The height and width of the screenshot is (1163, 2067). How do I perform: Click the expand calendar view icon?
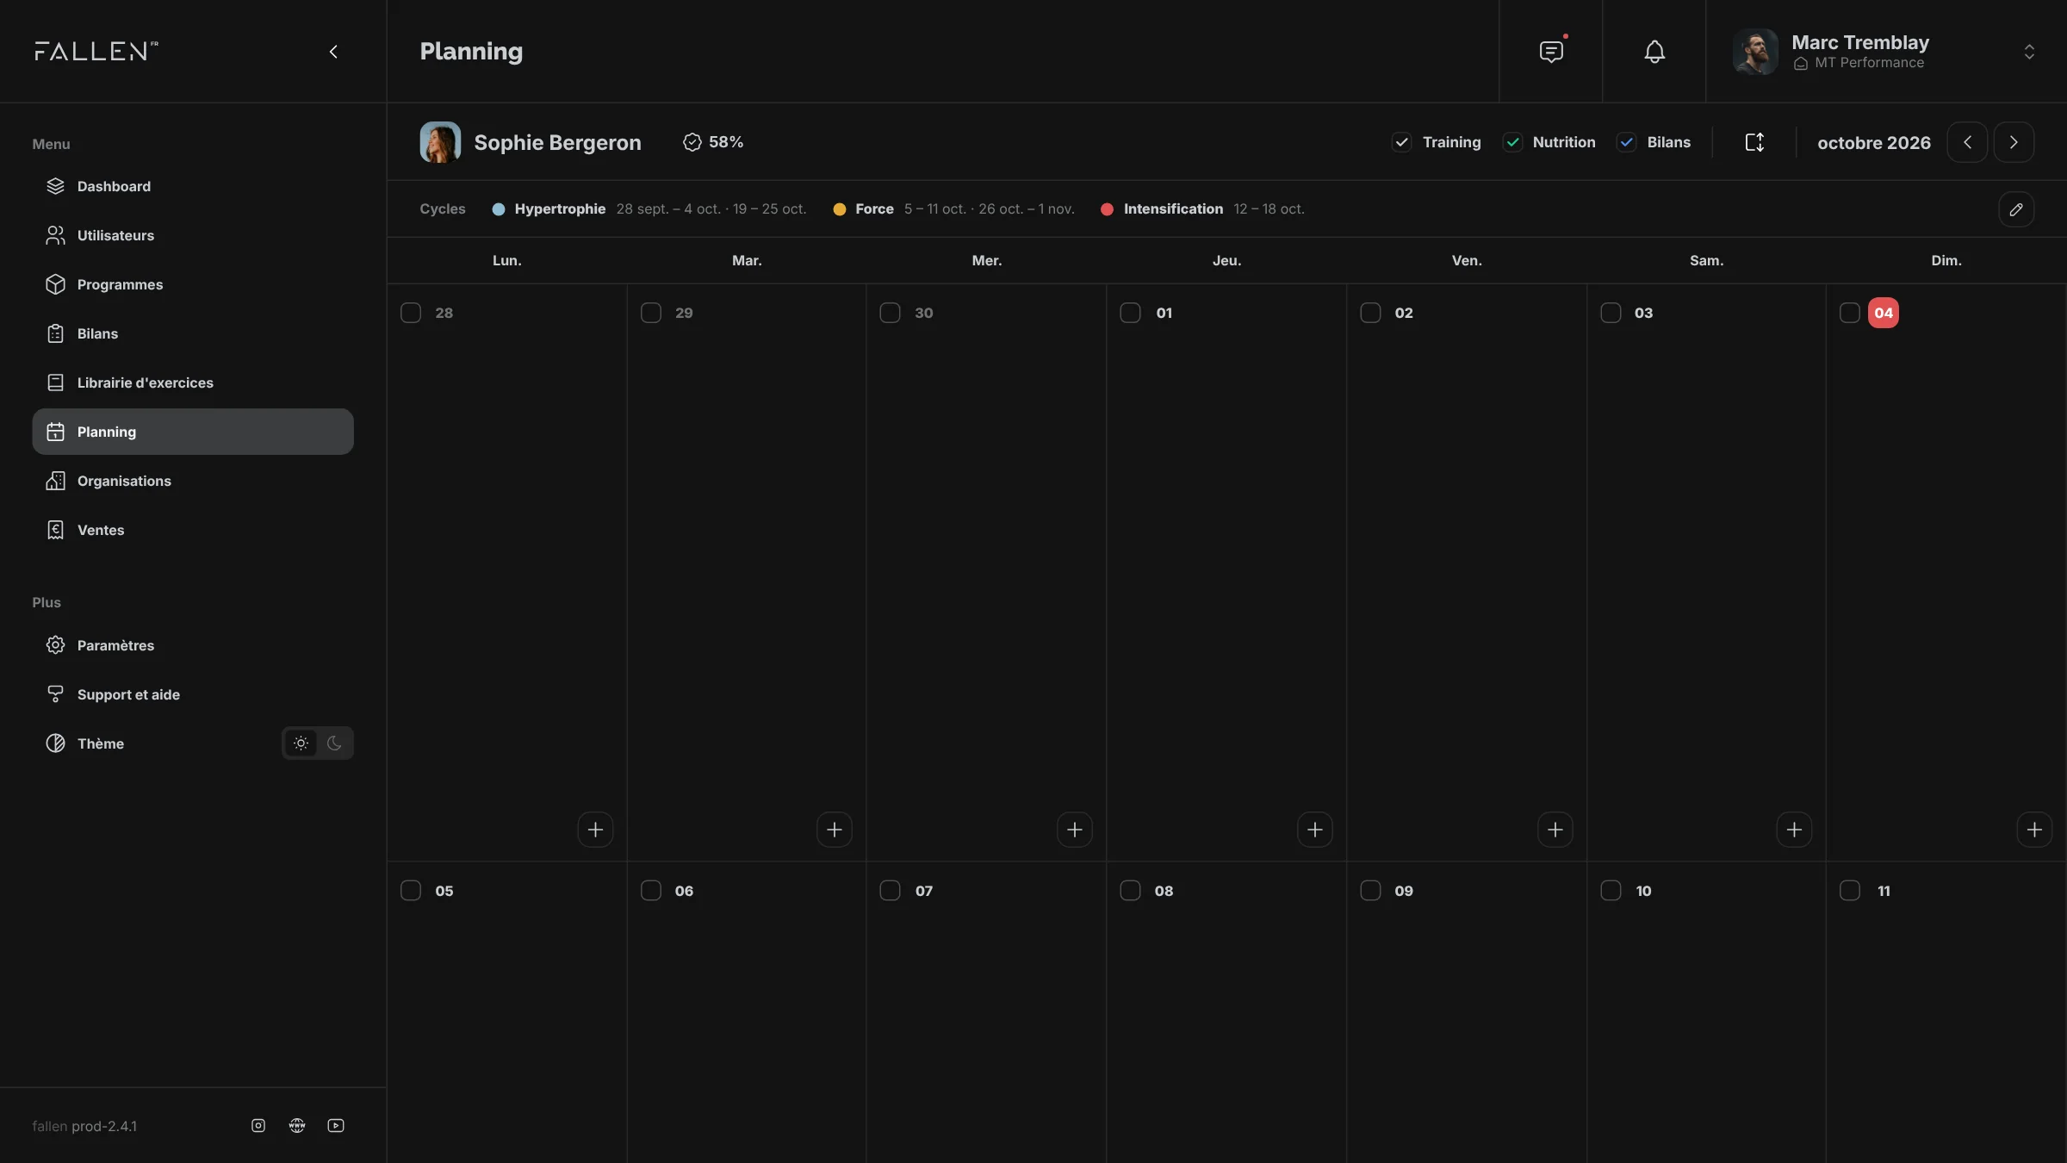1754,142
